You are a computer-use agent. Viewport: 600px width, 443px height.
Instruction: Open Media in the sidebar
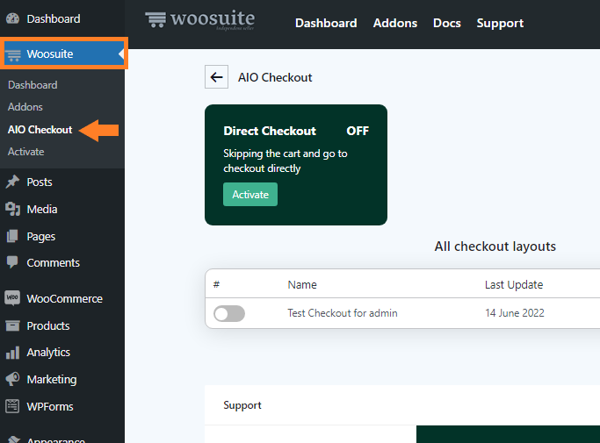[x=42, y=210]
